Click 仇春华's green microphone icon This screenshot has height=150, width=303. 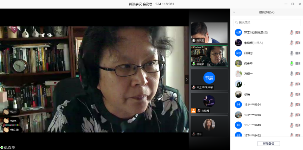tap(291, 63)
